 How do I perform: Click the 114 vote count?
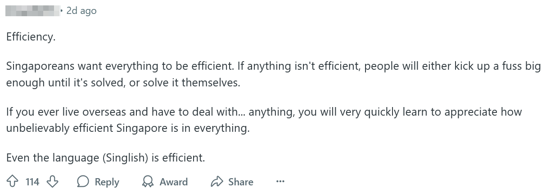[32, 182]
